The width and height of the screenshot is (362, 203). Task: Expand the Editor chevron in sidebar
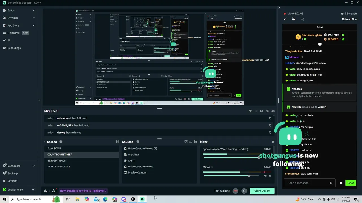pos(33,10)
